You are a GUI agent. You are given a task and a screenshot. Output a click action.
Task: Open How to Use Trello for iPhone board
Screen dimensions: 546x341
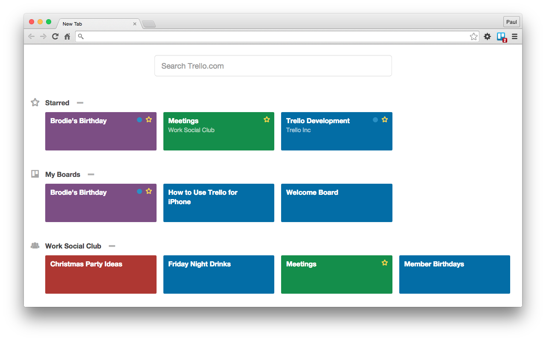(219, 203)
